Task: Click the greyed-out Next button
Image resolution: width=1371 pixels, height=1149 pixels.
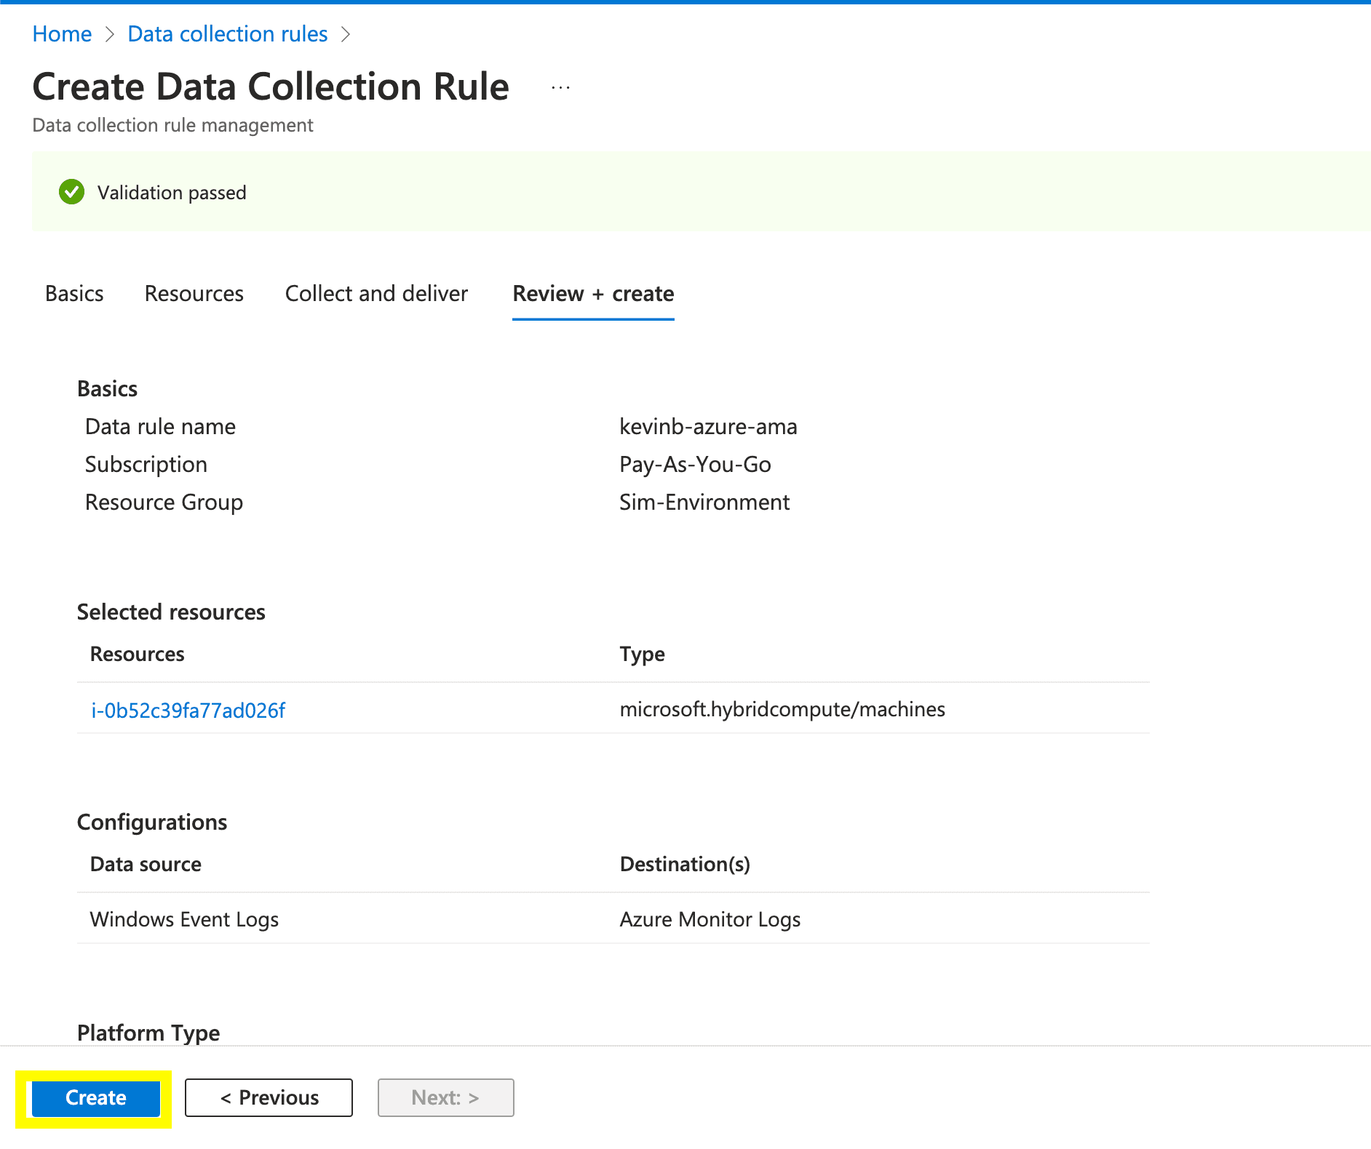Action: click(445, 1097)
